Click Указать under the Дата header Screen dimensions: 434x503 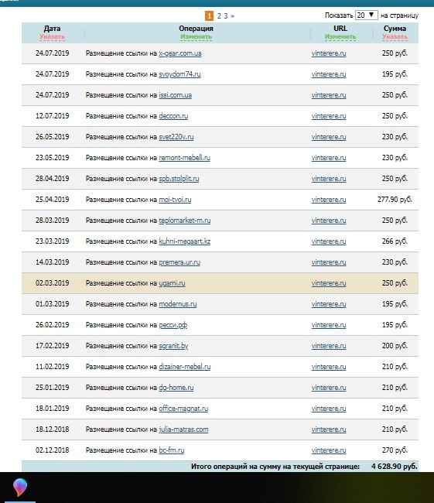click(x=53, y=36)
